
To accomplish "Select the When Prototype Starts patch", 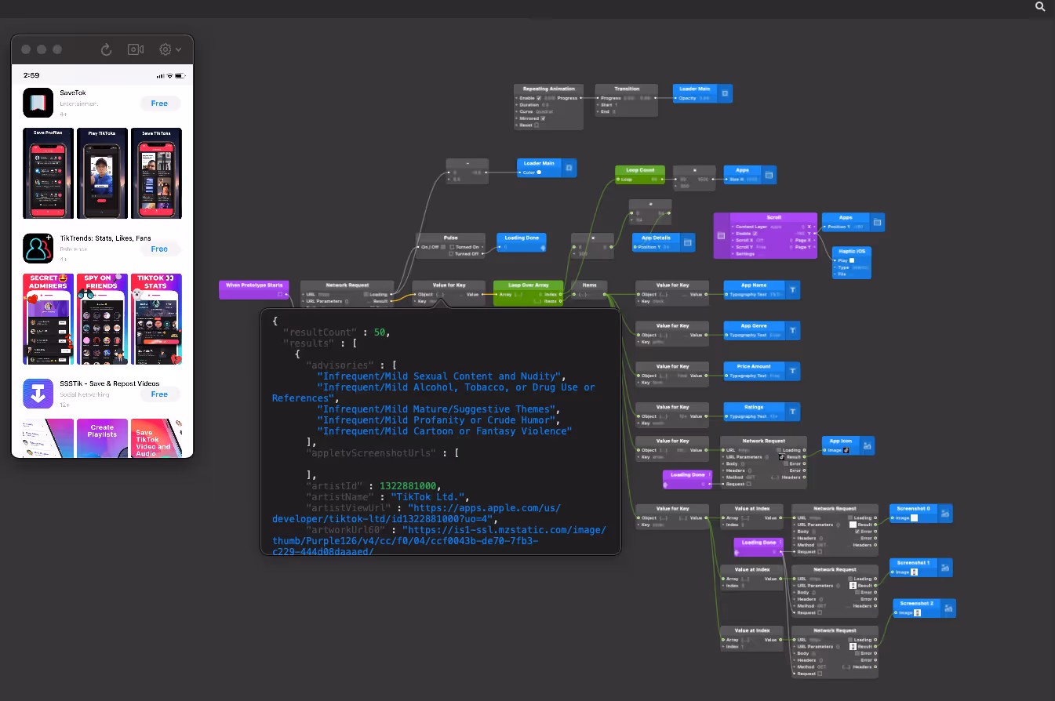I will click(254, 285).
